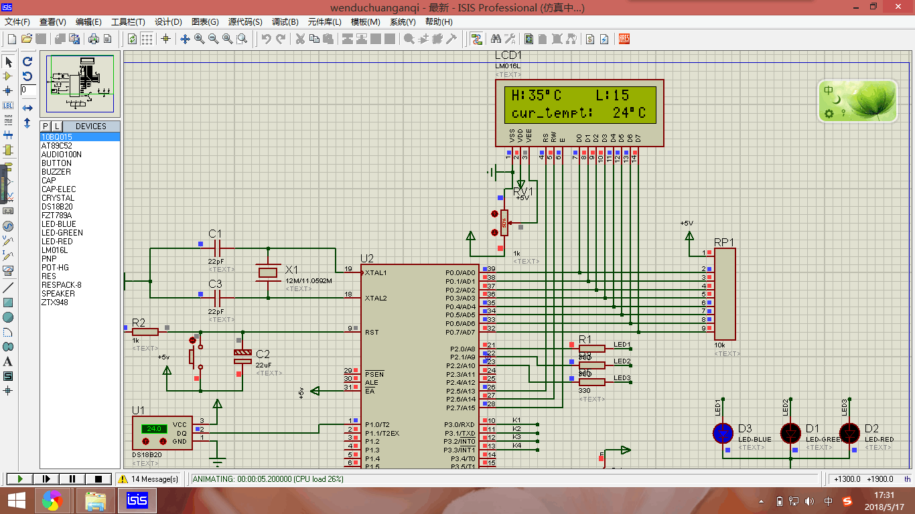The height and width of the screenshot is (514, 915).
Task: Toggle the Wire Autorouter icon
Action: (x=476, y=39)
